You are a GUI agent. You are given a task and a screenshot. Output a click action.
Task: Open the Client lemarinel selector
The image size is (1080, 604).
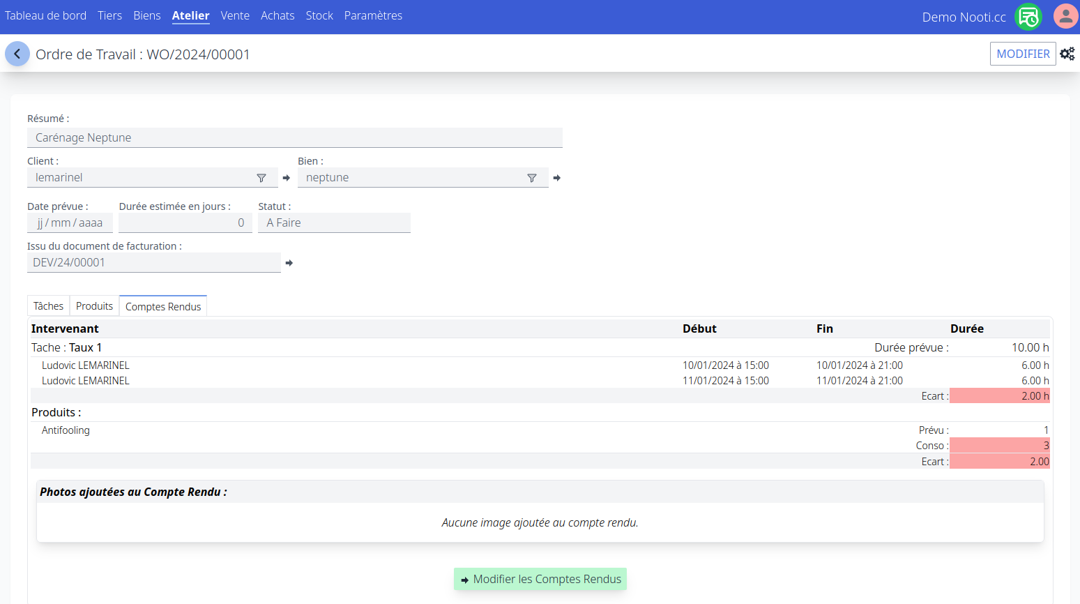pyautogui.click(x=139, y=178)
